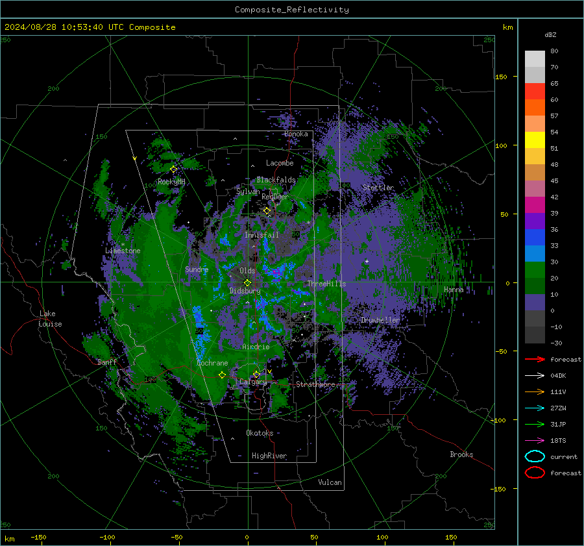This screenshot has width=584, height=546.
Task: Click the Olds town label
Action: [247, 271]
